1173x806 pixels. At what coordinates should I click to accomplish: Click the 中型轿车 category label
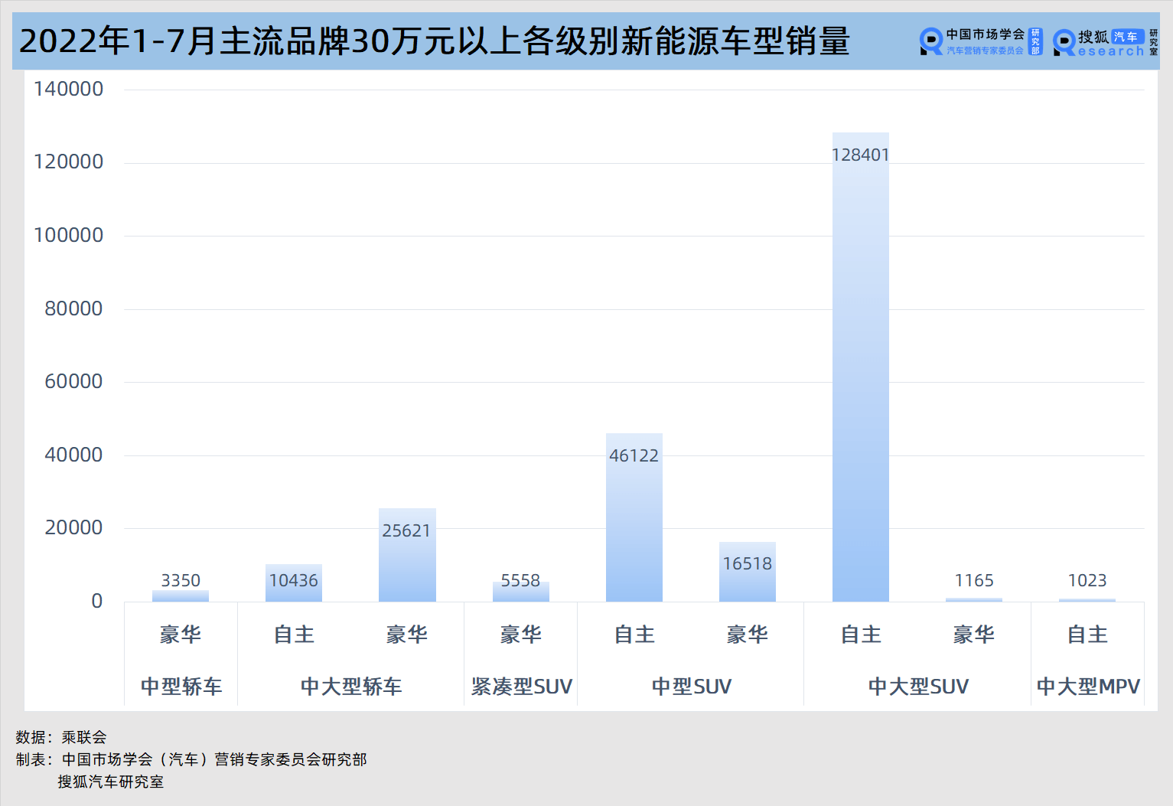[181, 687]
